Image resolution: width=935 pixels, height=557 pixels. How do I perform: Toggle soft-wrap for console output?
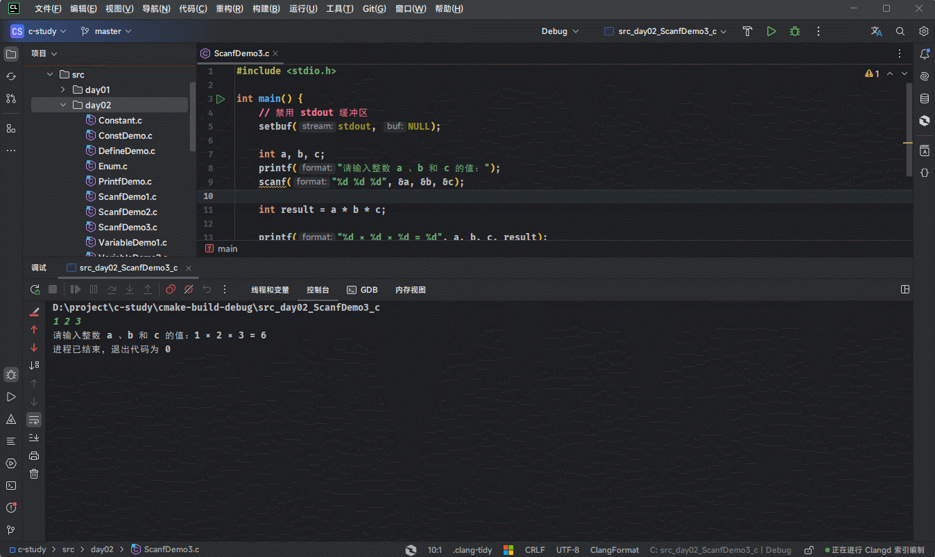click(34, 419)
